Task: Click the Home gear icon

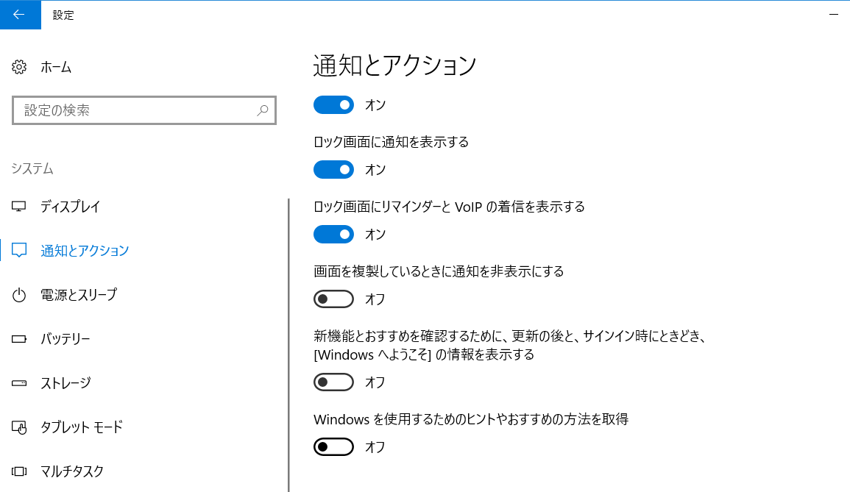Action: 19,67
